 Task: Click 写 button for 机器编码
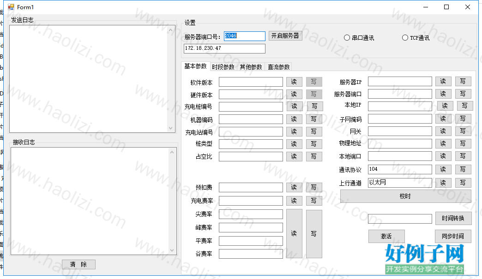[314, 119]
